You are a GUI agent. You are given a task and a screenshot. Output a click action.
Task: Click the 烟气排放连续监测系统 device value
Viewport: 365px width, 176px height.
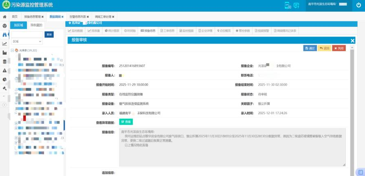pos(134,104)
